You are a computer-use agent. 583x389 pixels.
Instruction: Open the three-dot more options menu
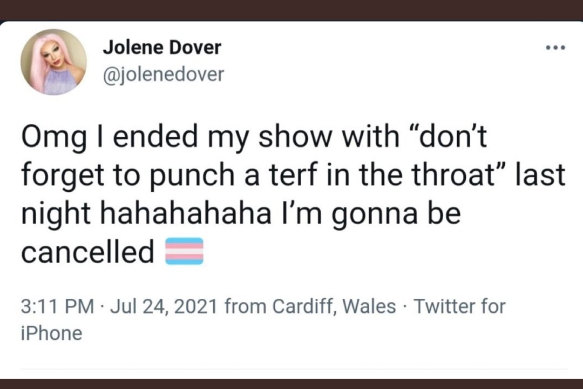(x=555, y=48)
